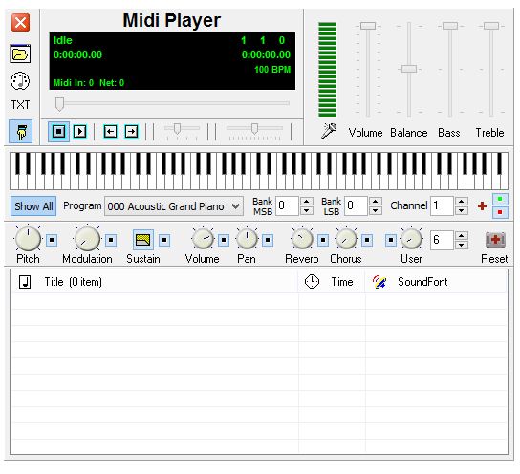Decrease the Bank MSB value
The width and height of the screenshot is (520, 474).
click(307, 210)
